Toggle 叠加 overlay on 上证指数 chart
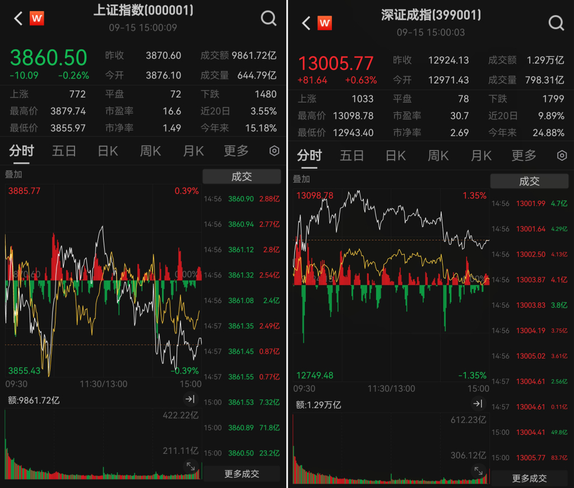Image resolution: width=574 pixels, height=488 pixels. point(13,175)
